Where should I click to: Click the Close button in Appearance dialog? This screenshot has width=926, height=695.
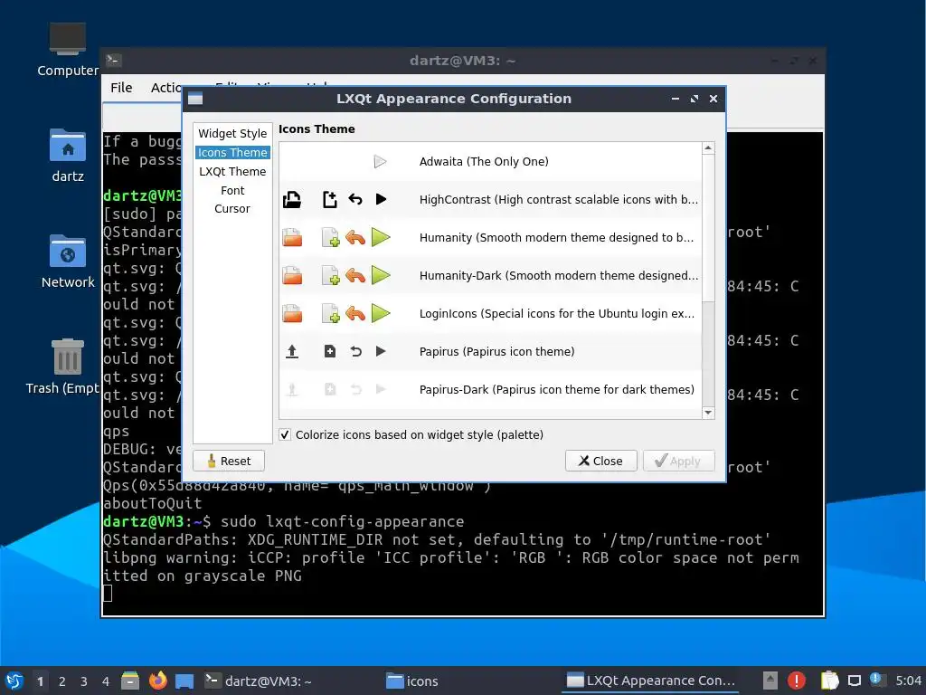(600, 461)
